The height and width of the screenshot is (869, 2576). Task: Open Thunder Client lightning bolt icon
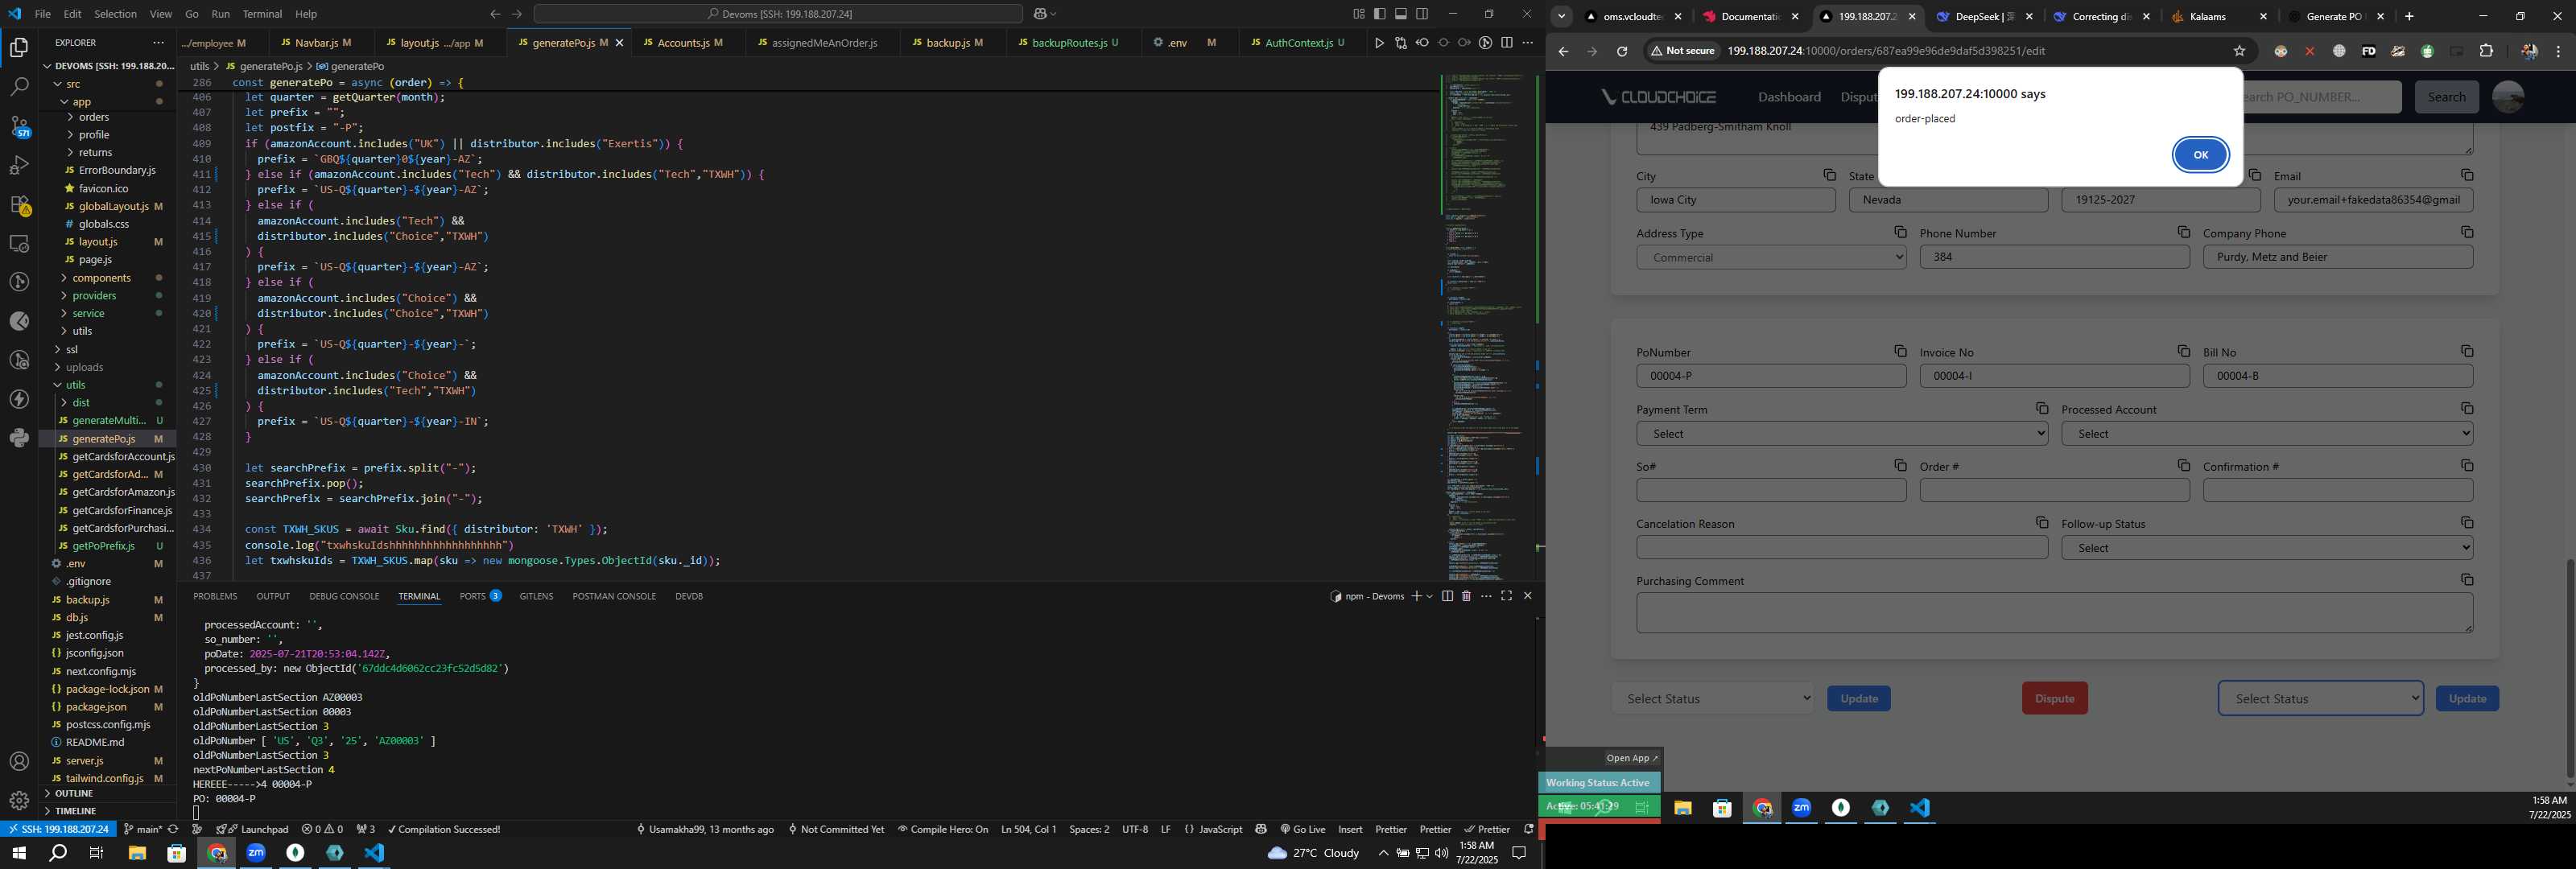[19, 399]
